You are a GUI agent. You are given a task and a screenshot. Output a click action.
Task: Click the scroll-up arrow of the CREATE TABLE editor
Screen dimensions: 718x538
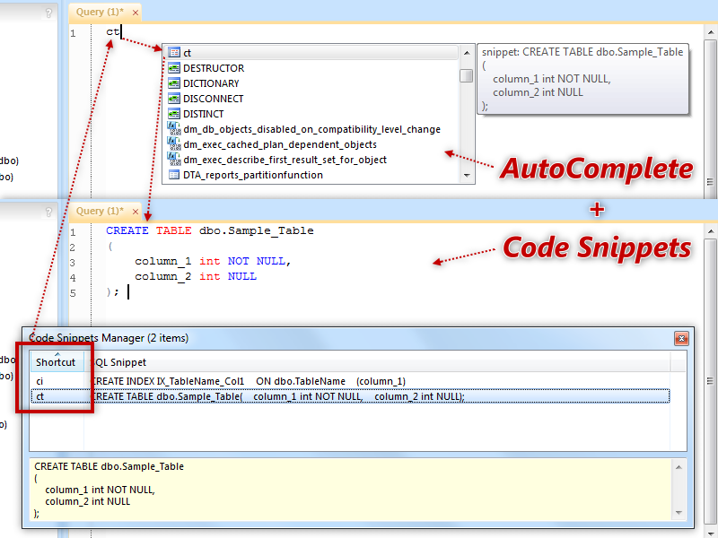tap(710, 231)
